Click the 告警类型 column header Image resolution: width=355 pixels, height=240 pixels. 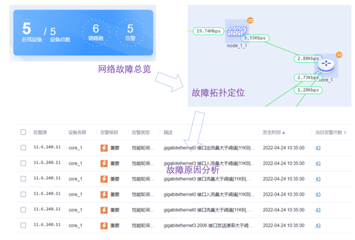141,132
